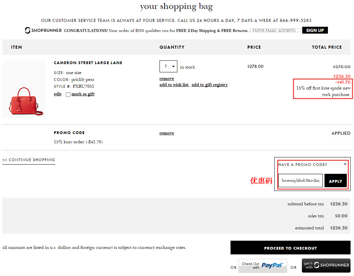Close the promo code box
Image resolution: width=354 pixels, height=276 pixels.
[x=345, y=164]
